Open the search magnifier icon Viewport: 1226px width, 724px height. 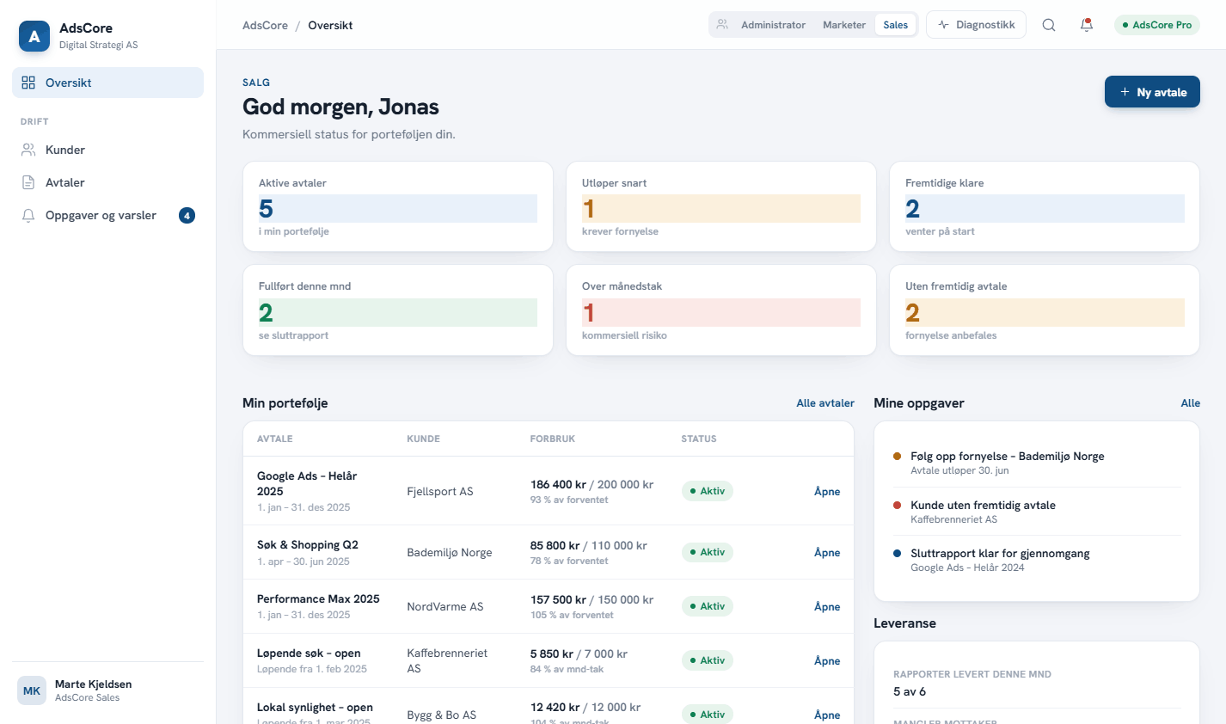pyautogui.click(x=1049, y=25)
